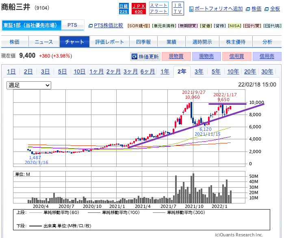Screen dimensions: 284x238
Task: Click the 日経225 index badge
Action: coord(124,9)
